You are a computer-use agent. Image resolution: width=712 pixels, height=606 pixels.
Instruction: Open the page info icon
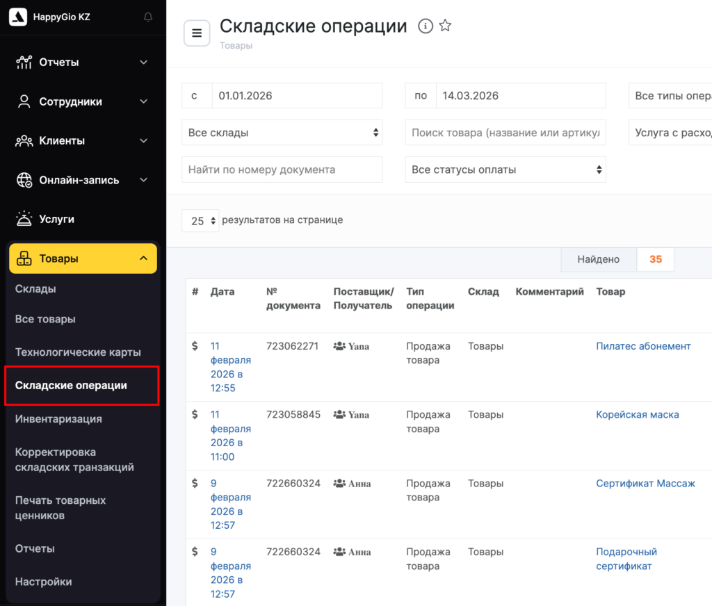[426, 26]
